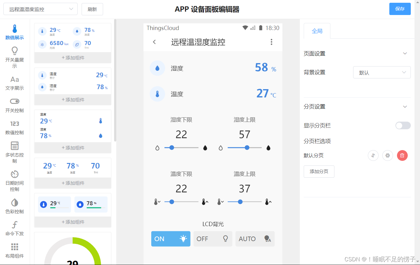Open the 开关量展示 lightbulb category
Image resolution: width=420 pixels, height=265 pixels.
tap(14, 57)
